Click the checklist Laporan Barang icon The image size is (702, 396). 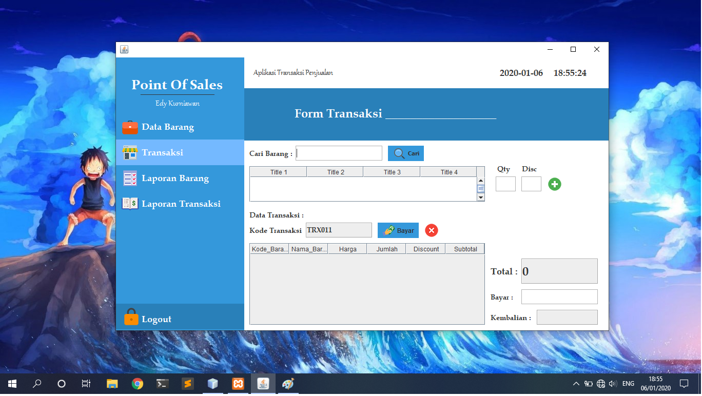pos(130,178)
